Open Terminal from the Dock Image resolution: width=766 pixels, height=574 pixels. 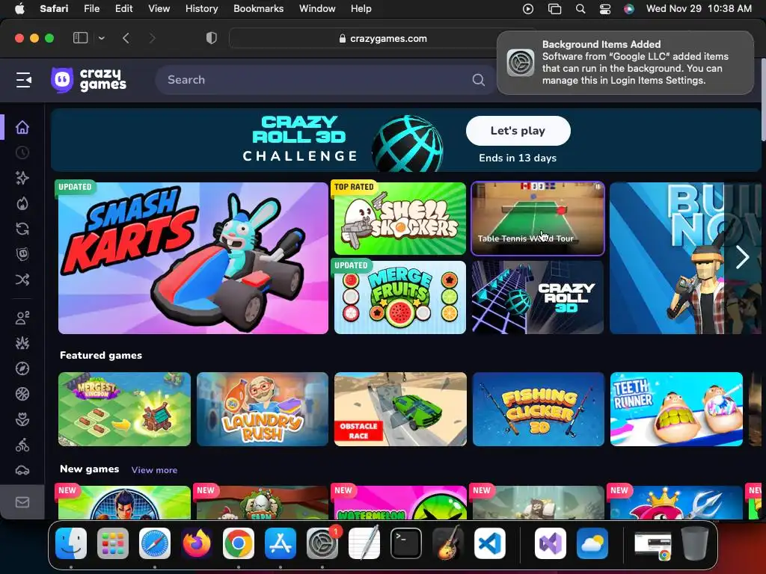[x=406, y=543]
